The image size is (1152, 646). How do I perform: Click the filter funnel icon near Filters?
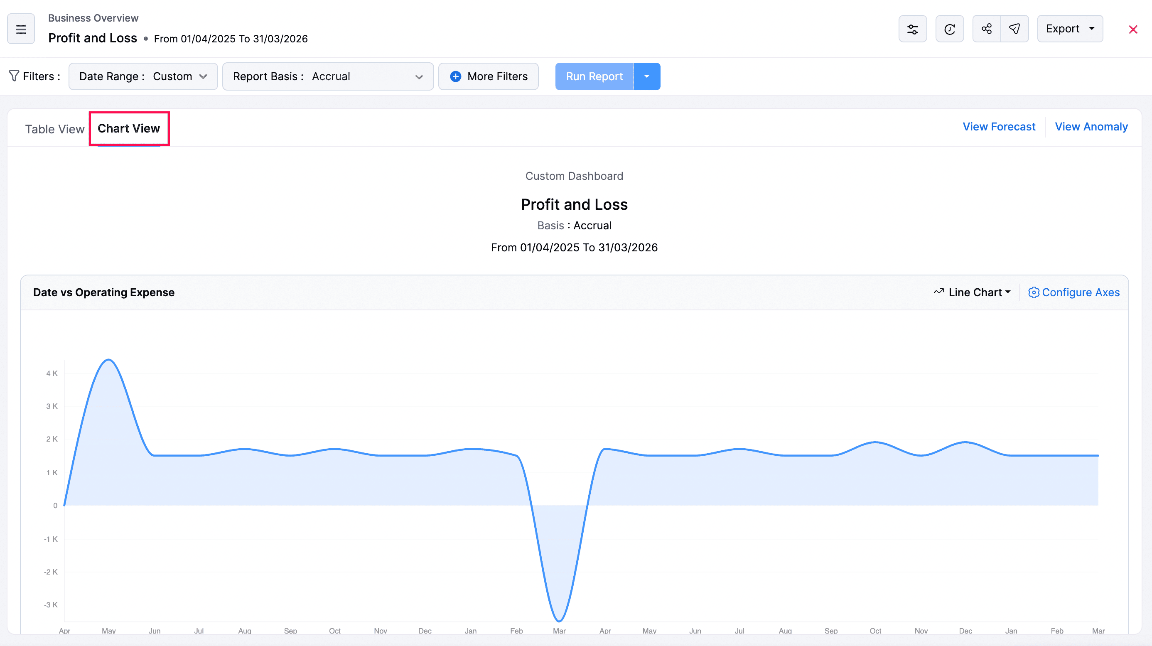[14, 76]
